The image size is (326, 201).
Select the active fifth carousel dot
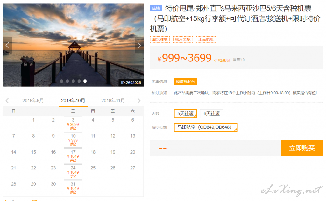click(x=85, y=81)
